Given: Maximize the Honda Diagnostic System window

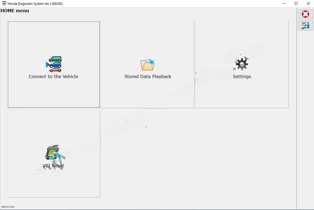Looking at the screenshot, I should click(x=296, y=4).
